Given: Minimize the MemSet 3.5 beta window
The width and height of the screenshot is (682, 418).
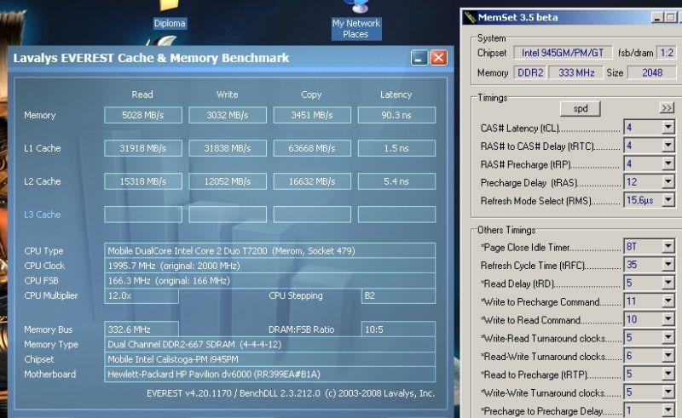Looking at the screenshot, I should click(657, 17).
